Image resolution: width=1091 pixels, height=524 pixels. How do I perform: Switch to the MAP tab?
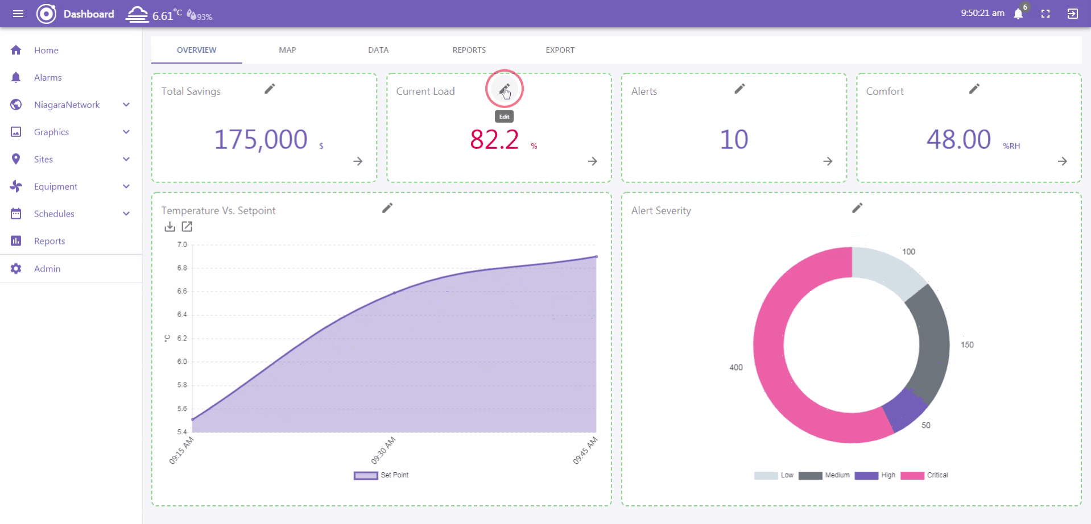point(287,50)
